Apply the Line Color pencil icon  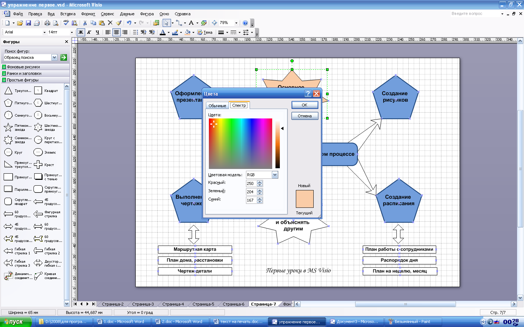click(175, 32)
